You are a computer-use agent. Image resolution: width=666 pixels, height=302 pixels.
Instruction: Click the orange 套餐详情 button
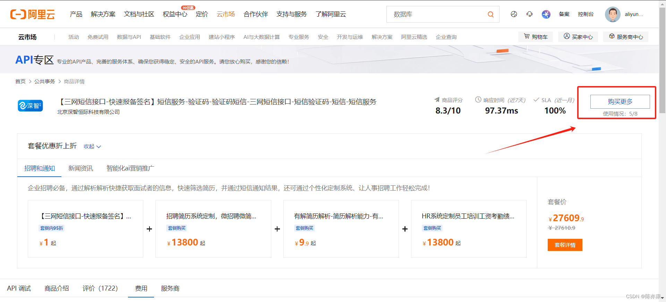565,245
